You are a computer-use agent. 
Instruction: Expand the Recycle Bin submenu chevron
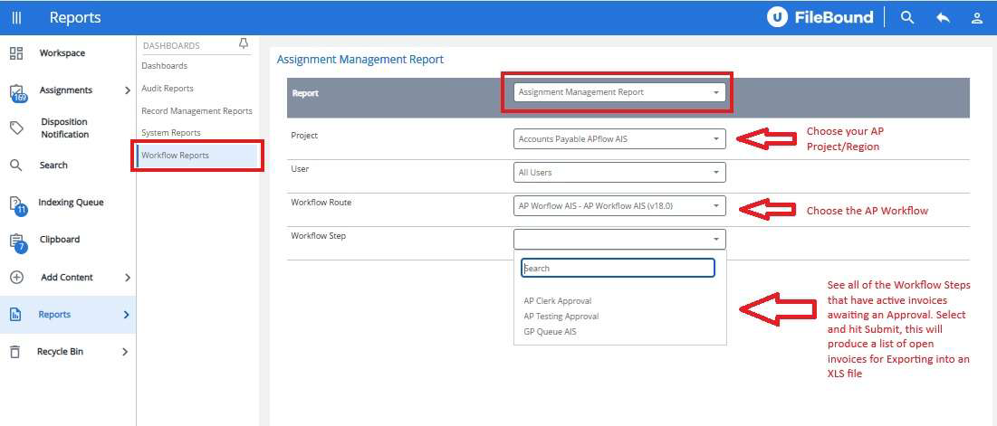click(125, 352)
